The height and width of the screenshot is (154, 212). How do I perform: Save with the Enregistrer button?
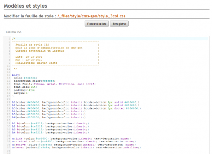(119, 24)
